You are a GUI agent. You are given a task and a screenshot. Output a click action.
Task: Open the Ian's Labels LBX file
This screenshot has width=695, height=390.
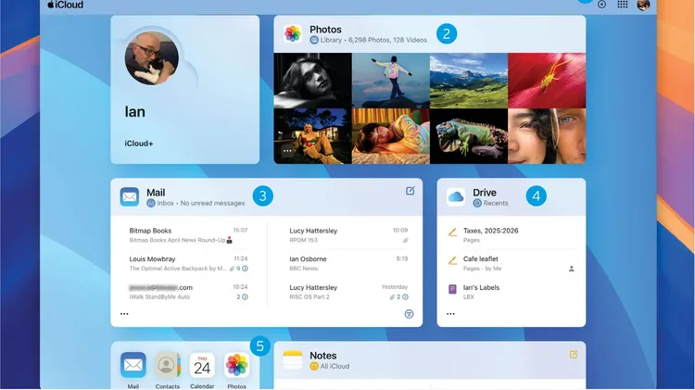pos(511,292)
